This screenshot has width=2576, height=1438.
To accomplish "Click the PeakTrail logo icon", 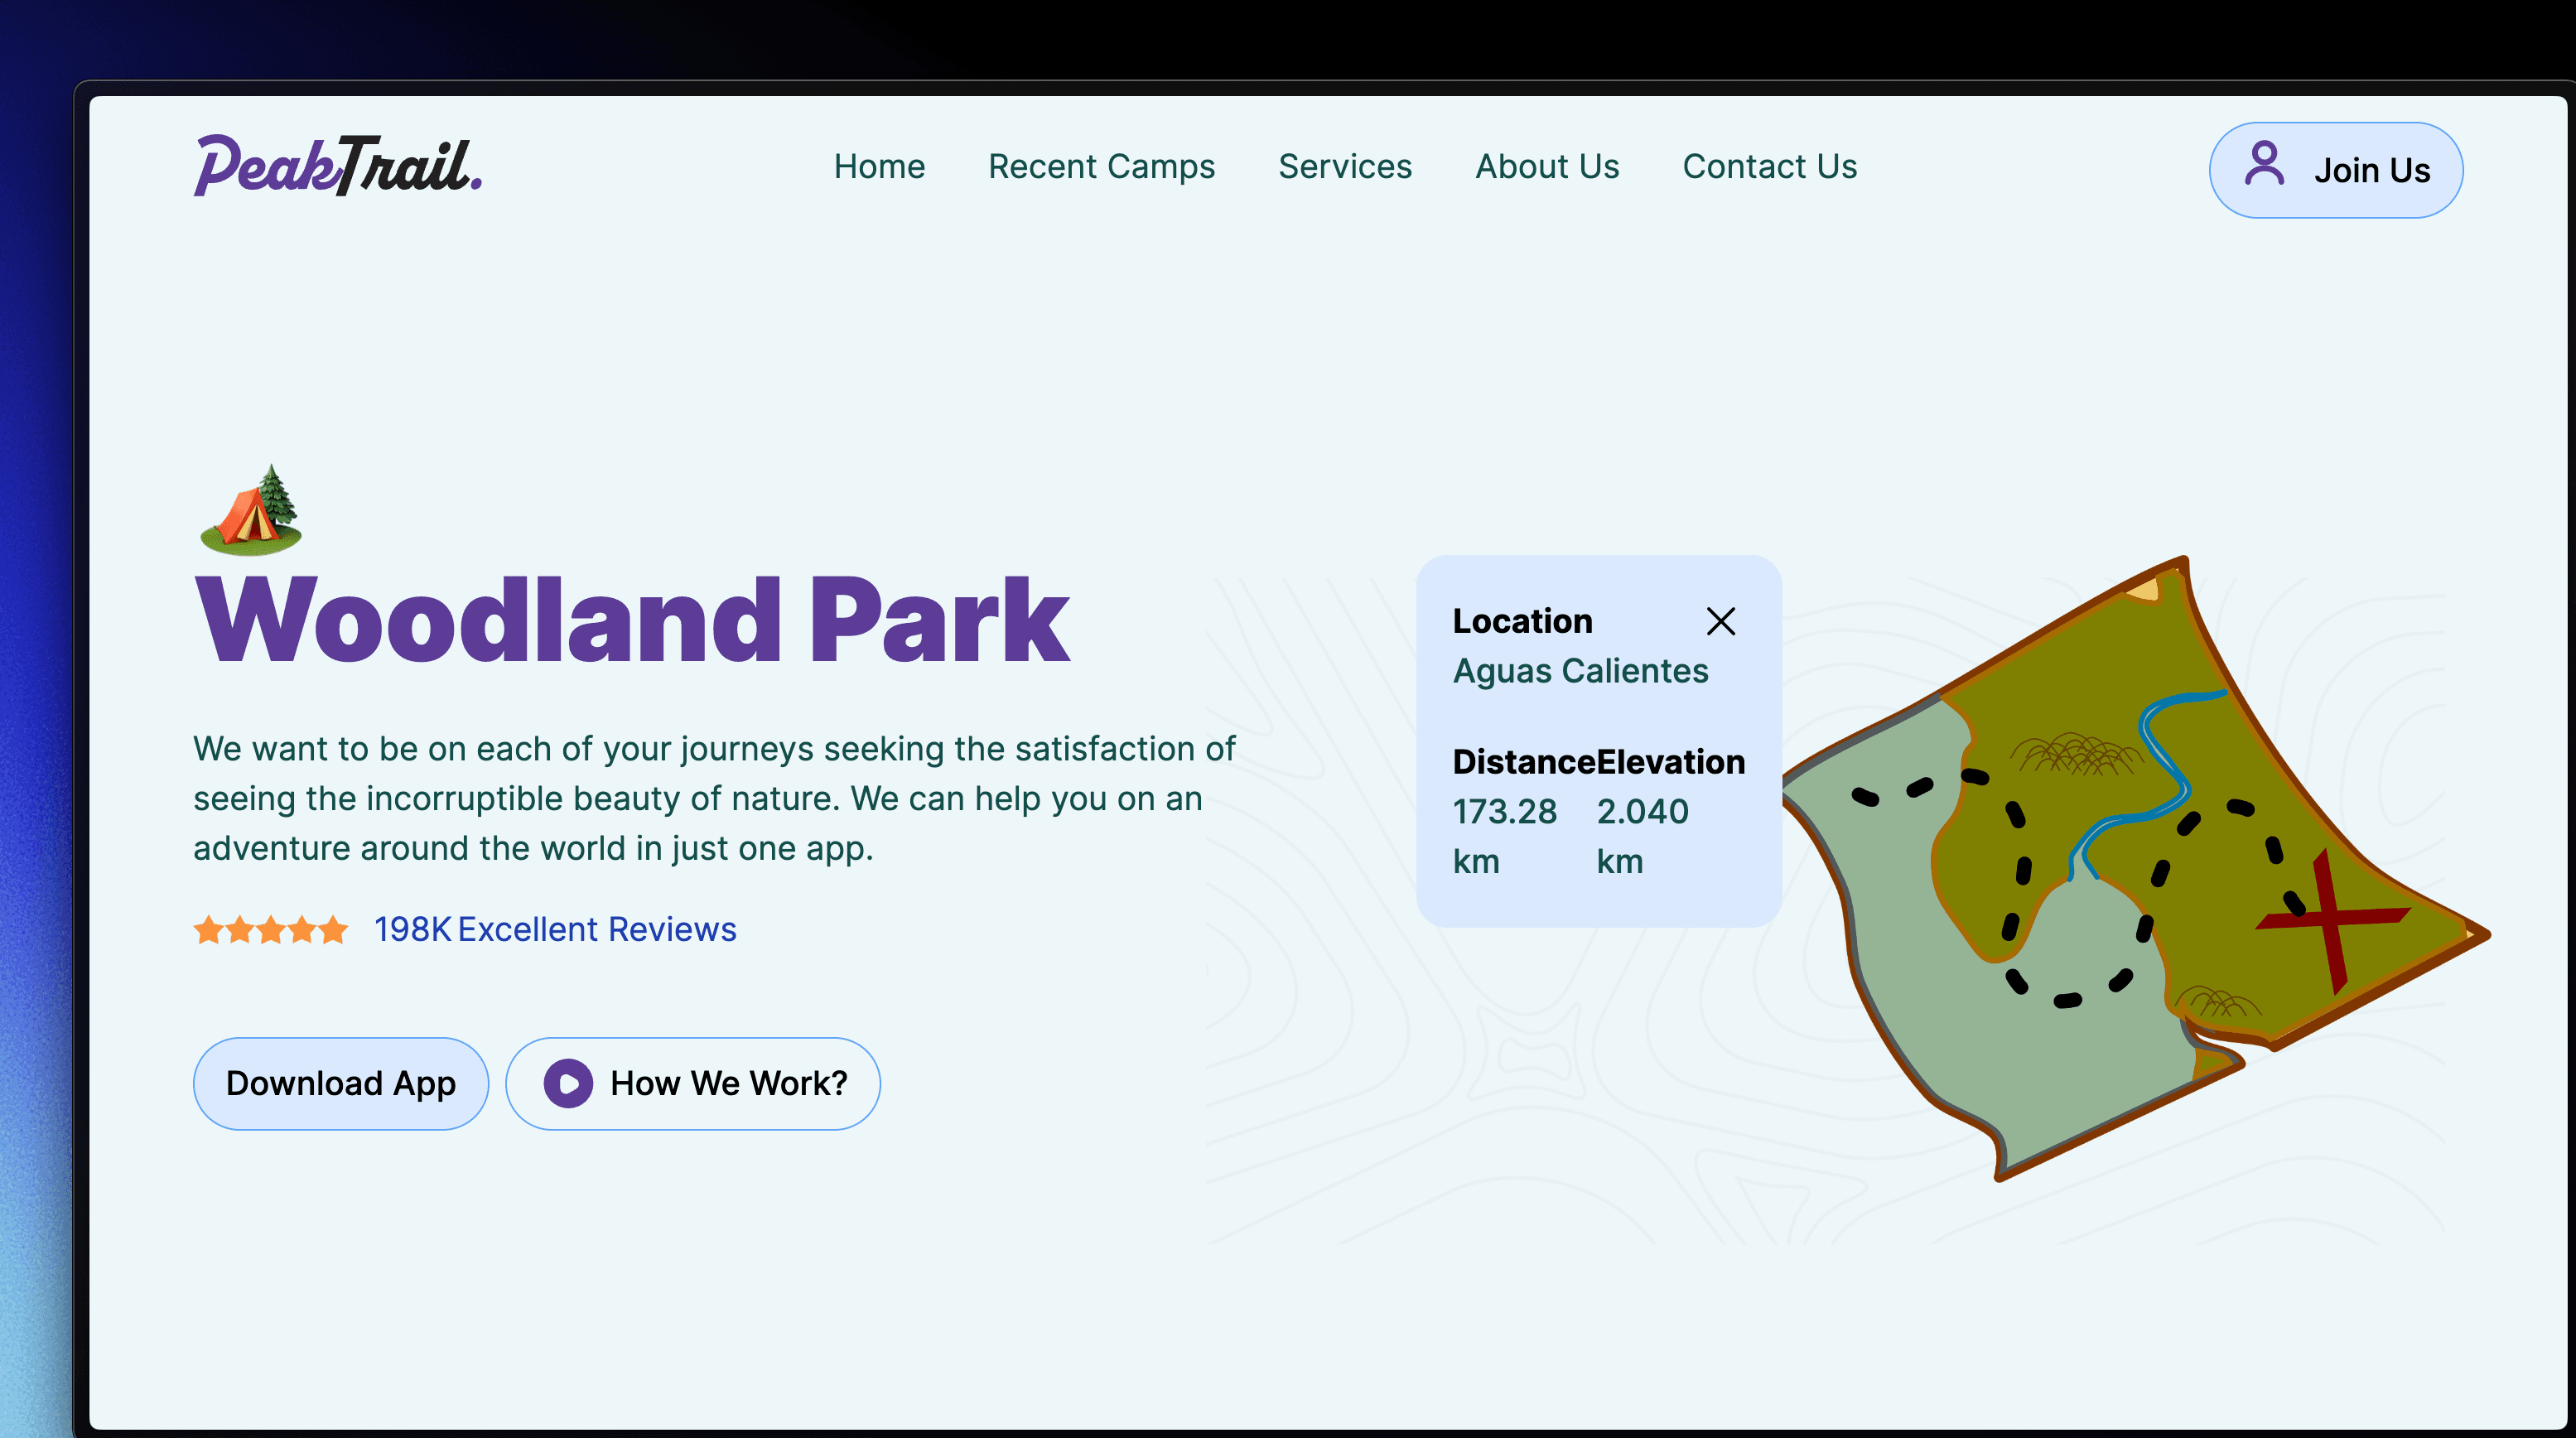I will [x=340, y=166].
